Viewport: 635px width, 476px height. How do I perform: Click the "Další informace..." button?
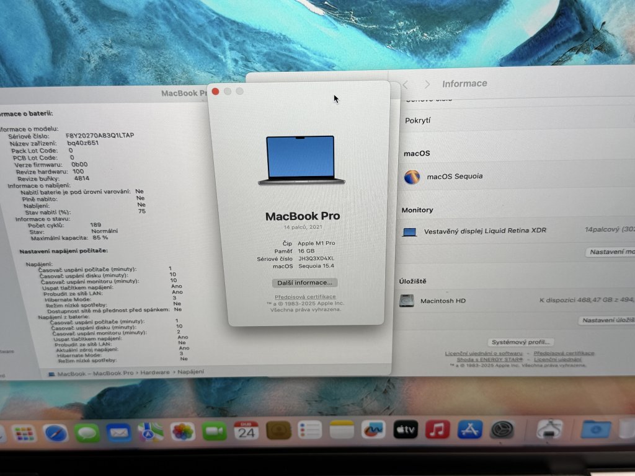[304, 283]
